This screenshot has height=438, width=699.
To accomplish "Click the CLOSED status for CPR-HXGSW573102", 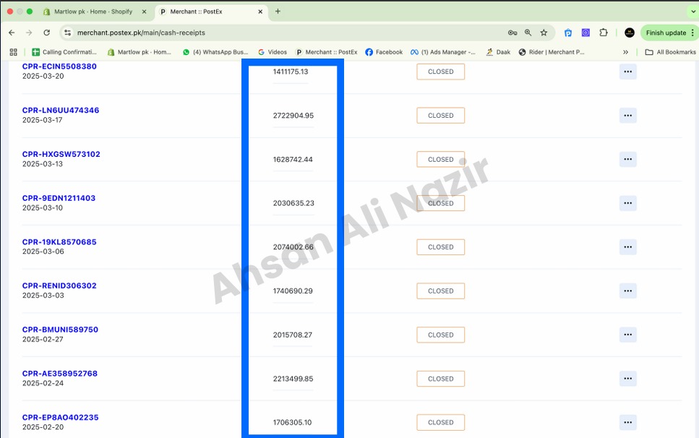I will pyautogui.click(x=440, y=159).
